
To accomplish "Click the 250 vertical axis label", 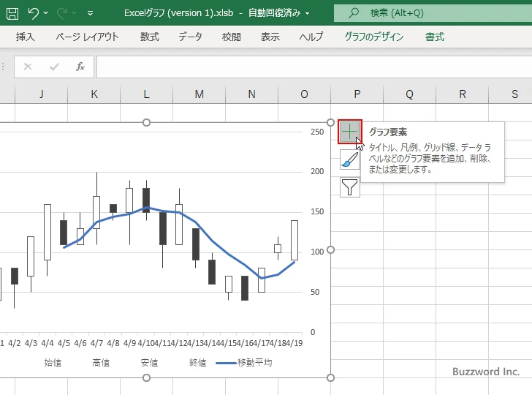I will 317,132.
